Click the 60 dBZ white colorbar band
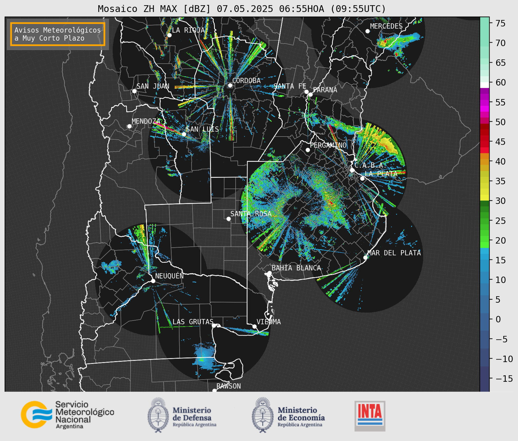Image resolution: width=518 pixels, height=441 pixels. [484, 85]
